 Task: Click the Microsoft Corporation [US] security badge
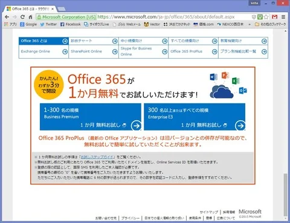66,17
